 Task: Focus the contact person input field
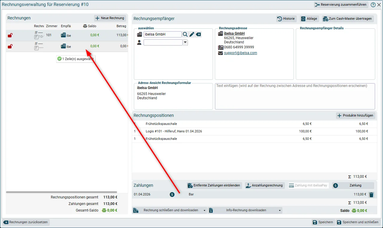pos(163,42)
